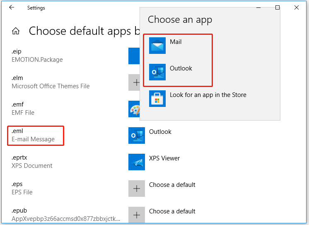This screenshot has width=309, height=225.
Task: Click the plus icon for .eps default
Action: 137,189
